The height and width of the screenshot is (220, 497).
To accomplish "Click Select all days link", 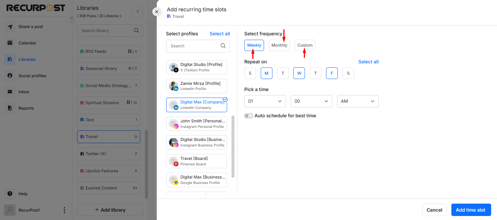I will (x=368, y=62).
